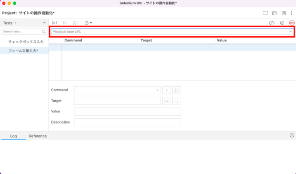Select target in page picker icon
The width and height of the screenshot is (296, 174).
coord(167,101)
